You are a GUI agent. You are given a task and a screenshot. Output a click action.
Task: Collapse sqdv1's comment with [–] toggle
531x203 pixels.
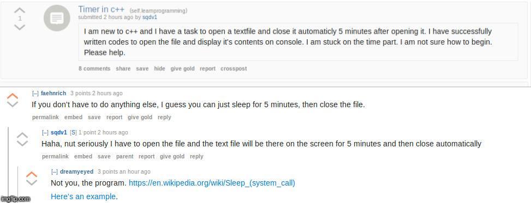(45, 132)
